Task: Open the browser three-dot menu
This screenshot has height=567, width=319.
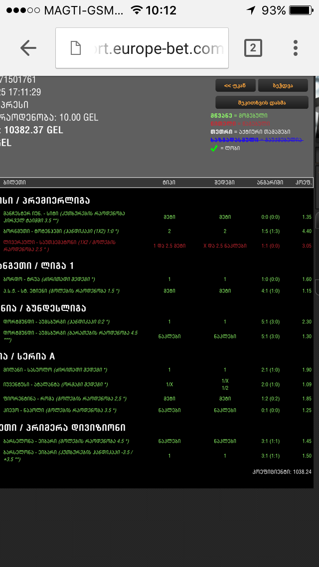Action: click(296, 48)
